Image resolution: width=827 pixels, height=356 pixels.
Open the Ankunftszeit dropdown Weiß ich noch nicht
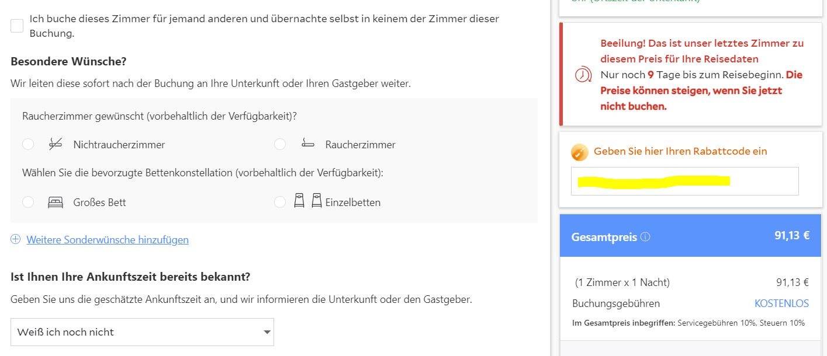click(142, 331)
